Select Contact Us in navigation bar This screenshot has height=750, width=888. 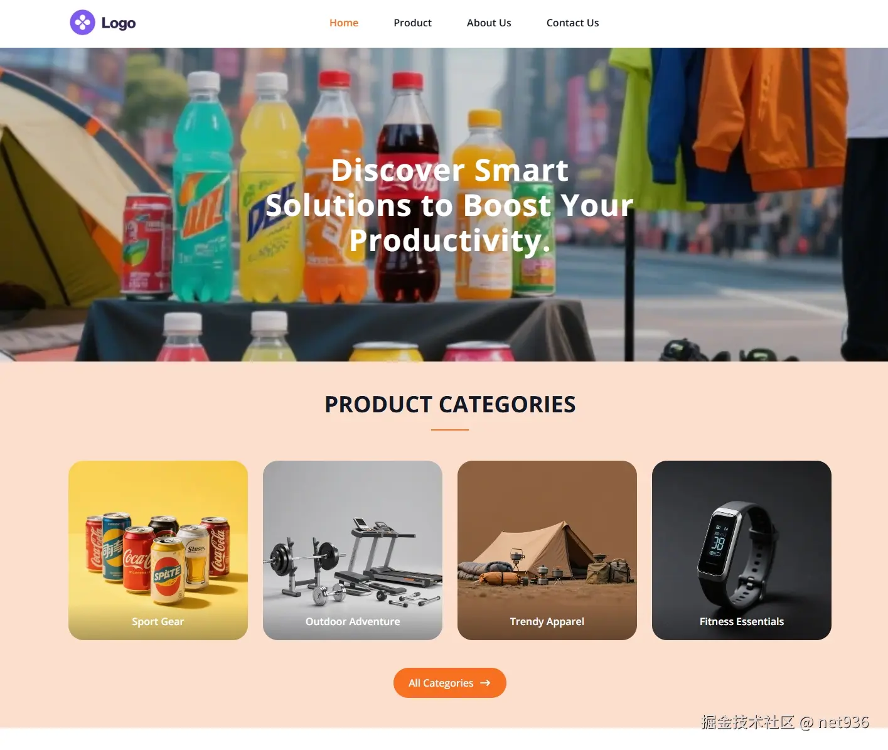click(572, 23)
